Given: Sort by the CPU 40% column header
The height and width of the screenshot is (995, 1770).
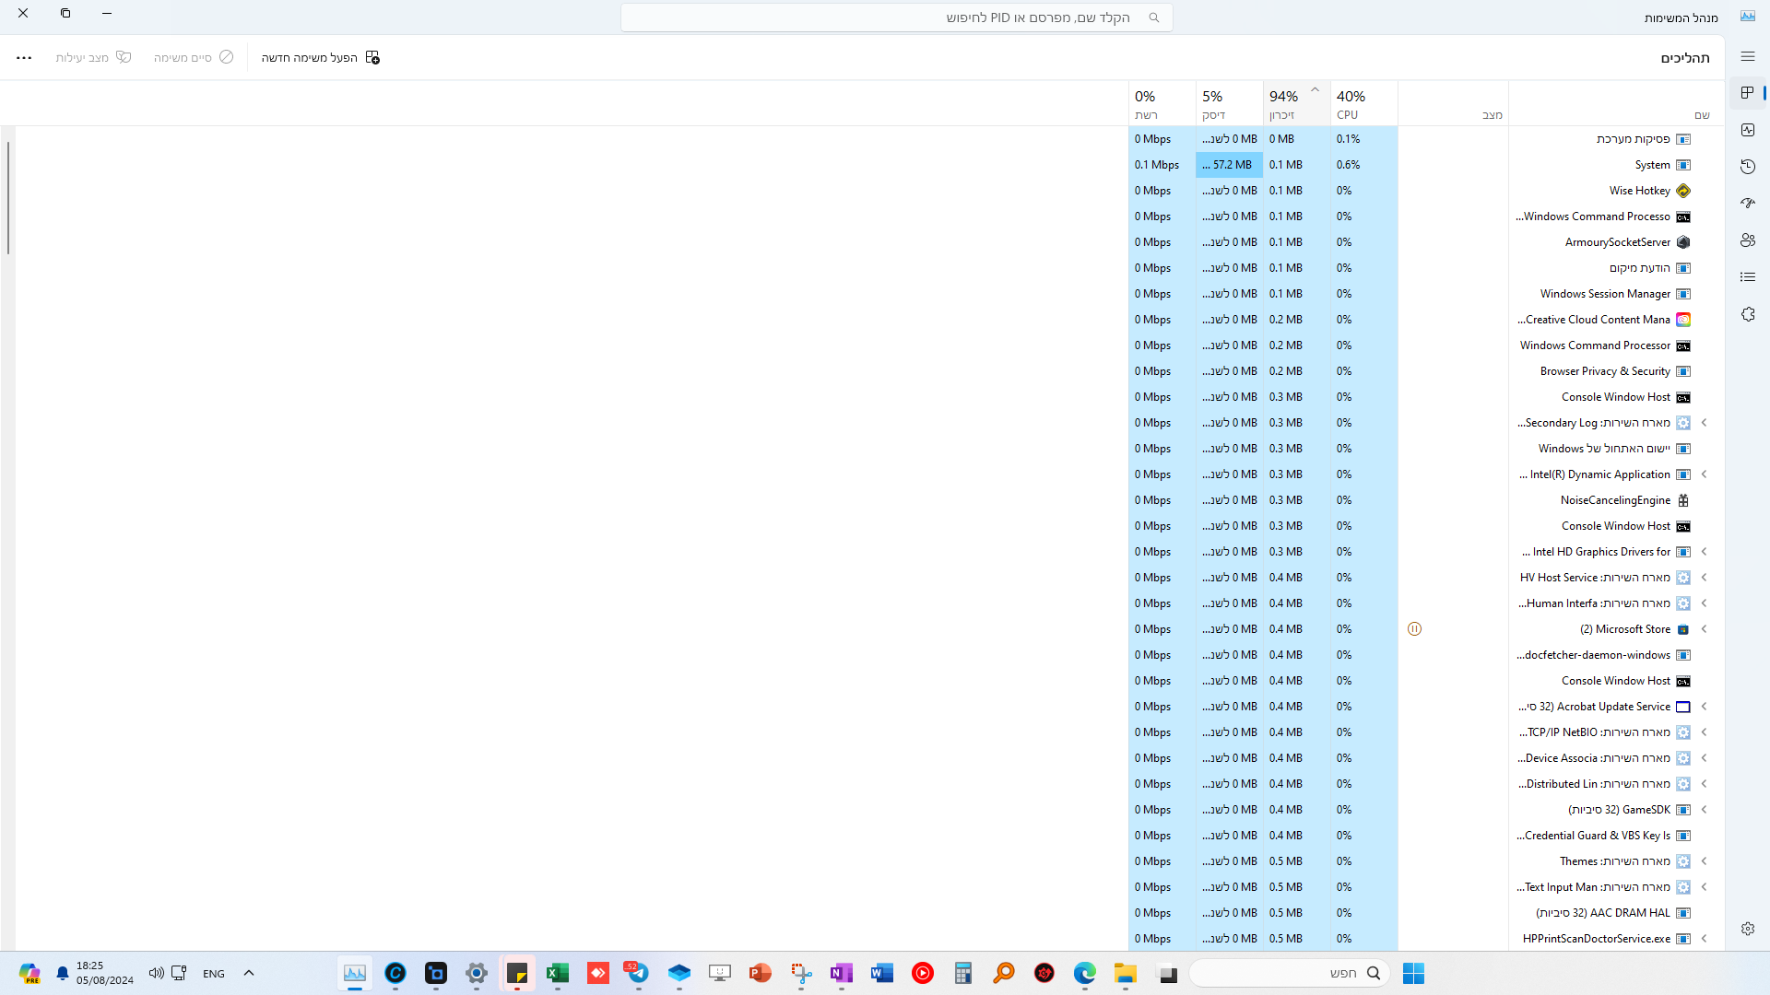Looking at the screenshot, I should click(1364, 103).
